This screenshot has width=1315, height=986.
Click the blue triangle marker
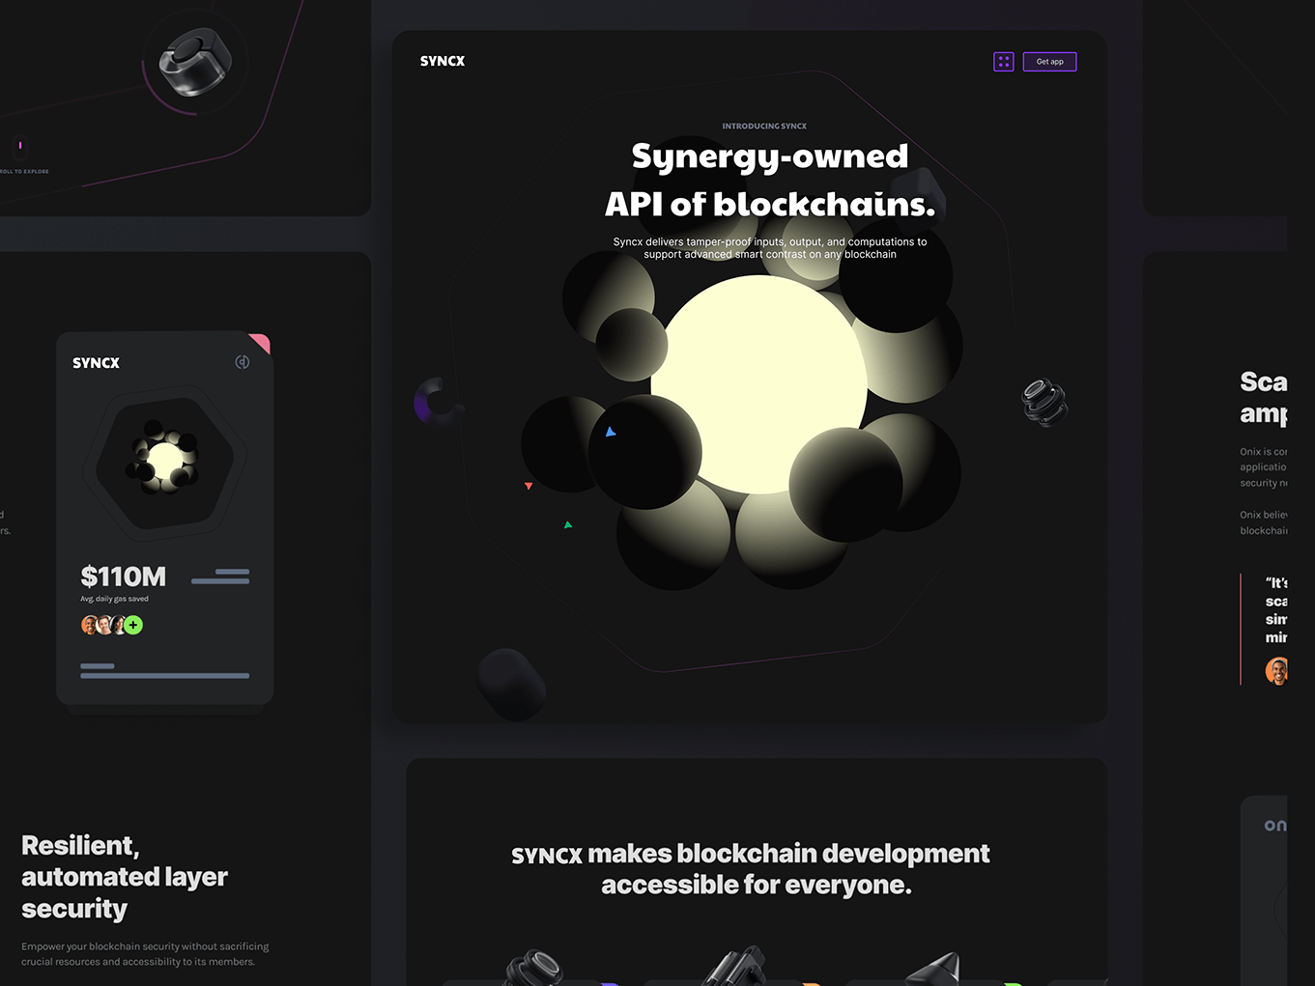click(611, 432)
